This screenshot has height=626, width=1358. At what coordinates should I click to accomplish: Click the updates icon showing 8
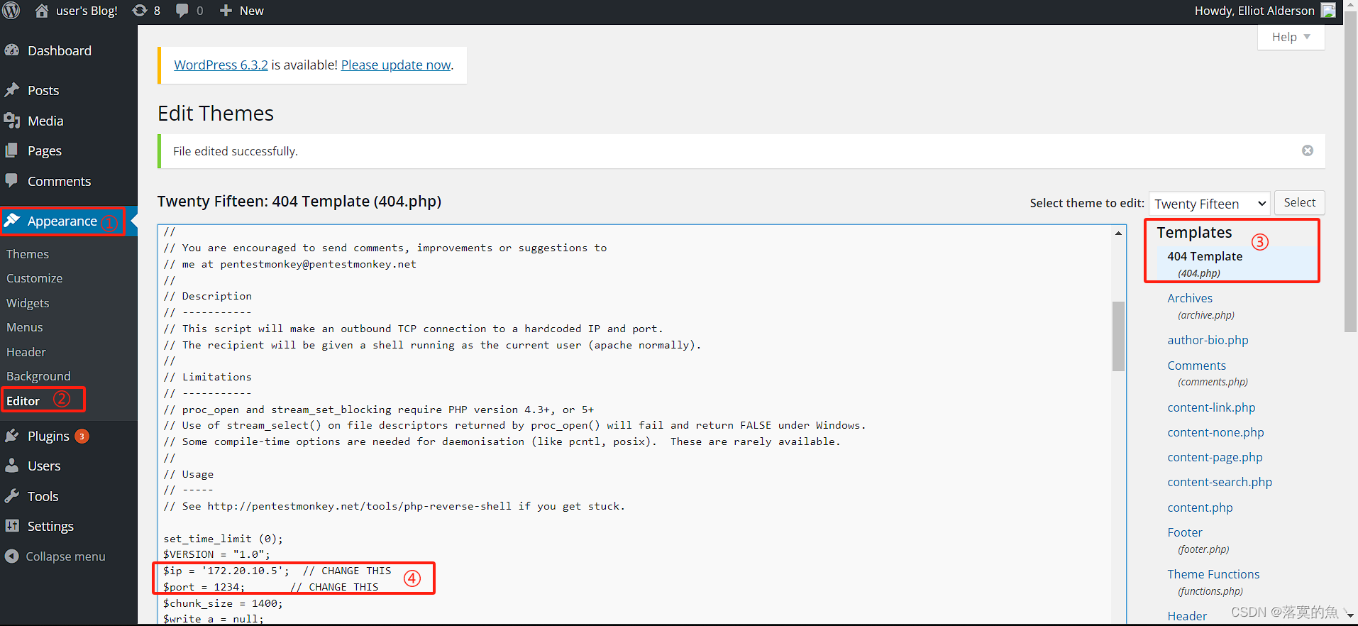(140, 11)
